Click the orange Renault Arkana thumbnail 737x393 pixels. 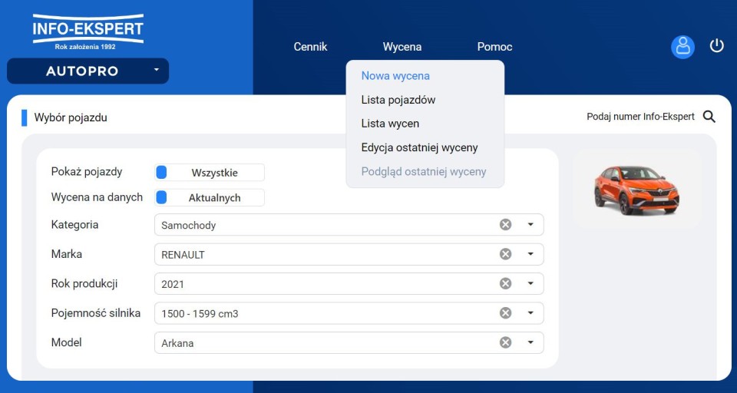636,189
